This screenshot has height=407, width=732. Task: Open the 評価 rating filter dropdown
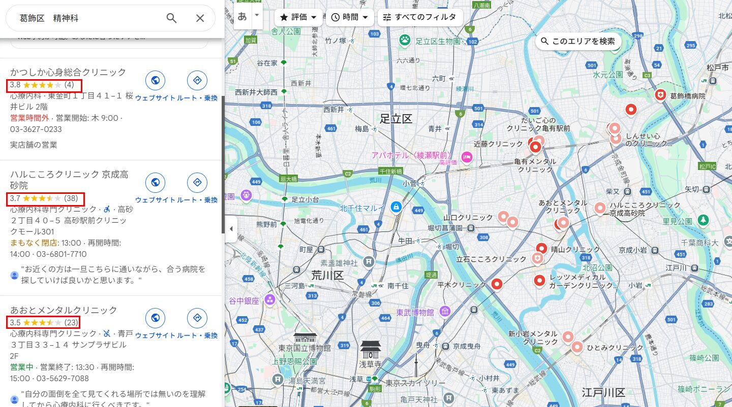coord(298,17)
